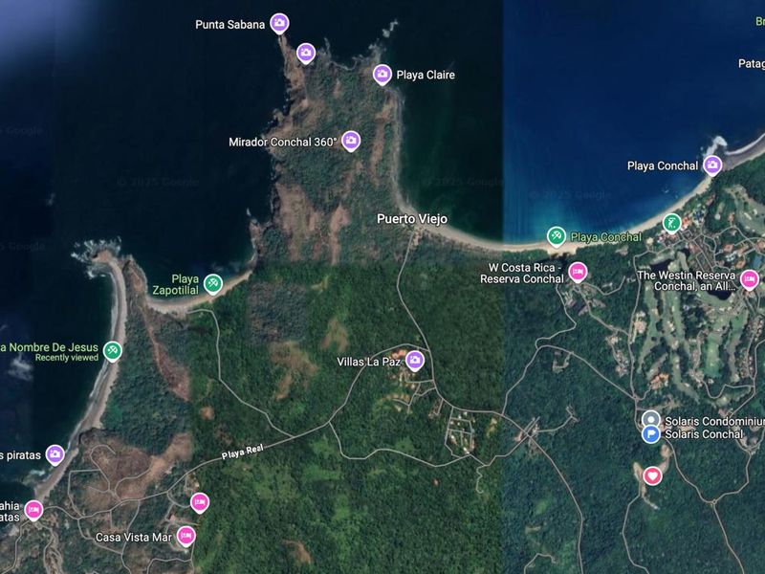
Task: Click the Playa Zapotillal beach marker
Action: click(212, 283)
